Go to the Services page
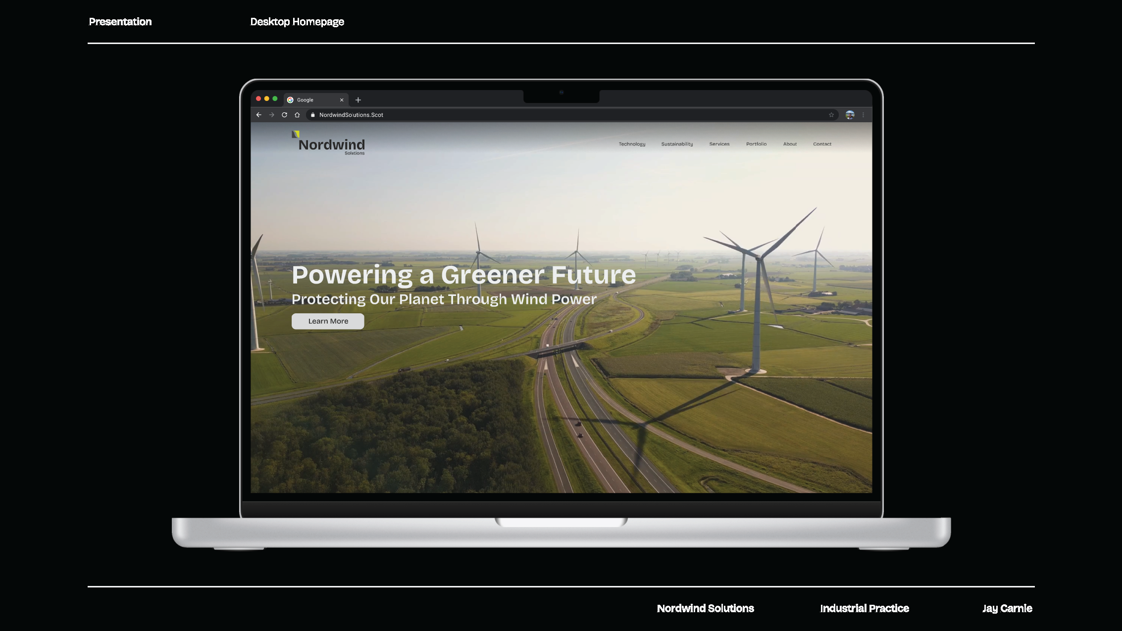 (x=719, y=144)
